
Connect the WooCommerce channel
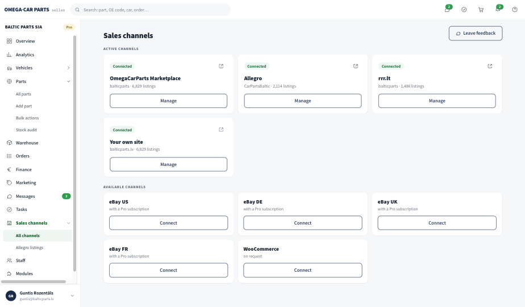coord(303,270)
